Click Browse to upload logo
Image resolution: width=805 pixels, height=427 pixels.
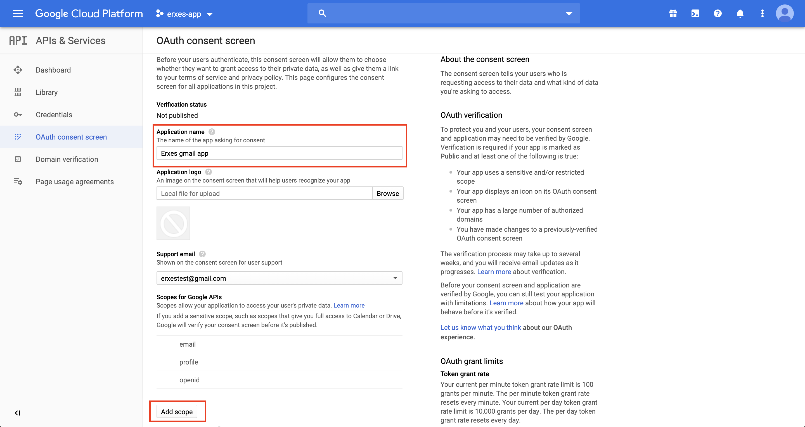pyautogui.click(x=387, y=193)
